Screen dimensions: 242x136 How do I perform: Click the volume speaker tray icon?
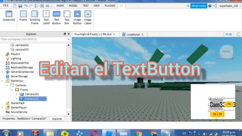[205, 134]
